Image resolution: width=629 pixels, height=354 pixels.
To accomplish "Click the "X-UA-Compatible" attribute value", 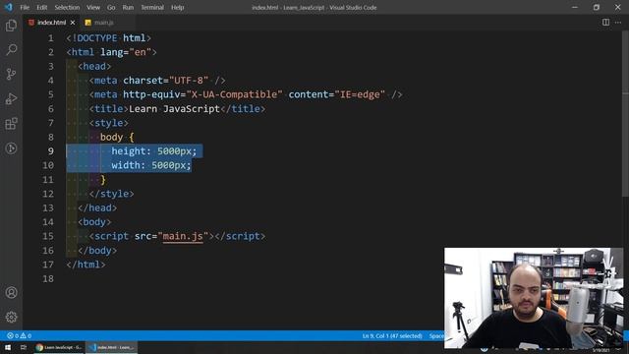I will (234, 94).
